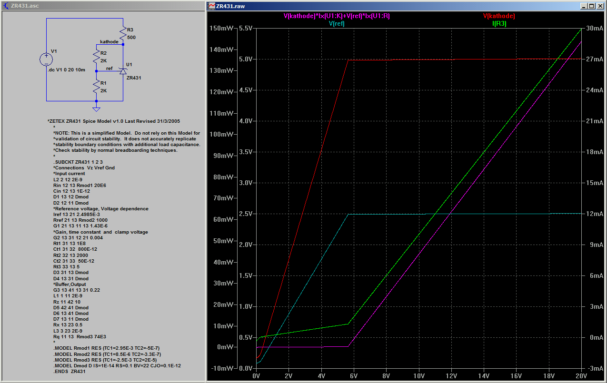Click the 'ref' net label
The width and height of the screenshot is (607, 383).
[109, 68]
